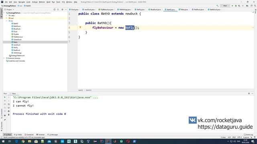Click the intention light bulb on line 4
257x144 pixels.
[80, 28]
